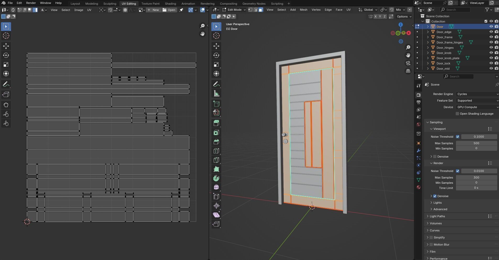
Task: Click the Open image button
Action: click(169, 10)
